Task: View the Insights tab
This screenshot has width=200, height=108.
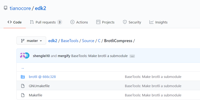Action: point(158,22)
